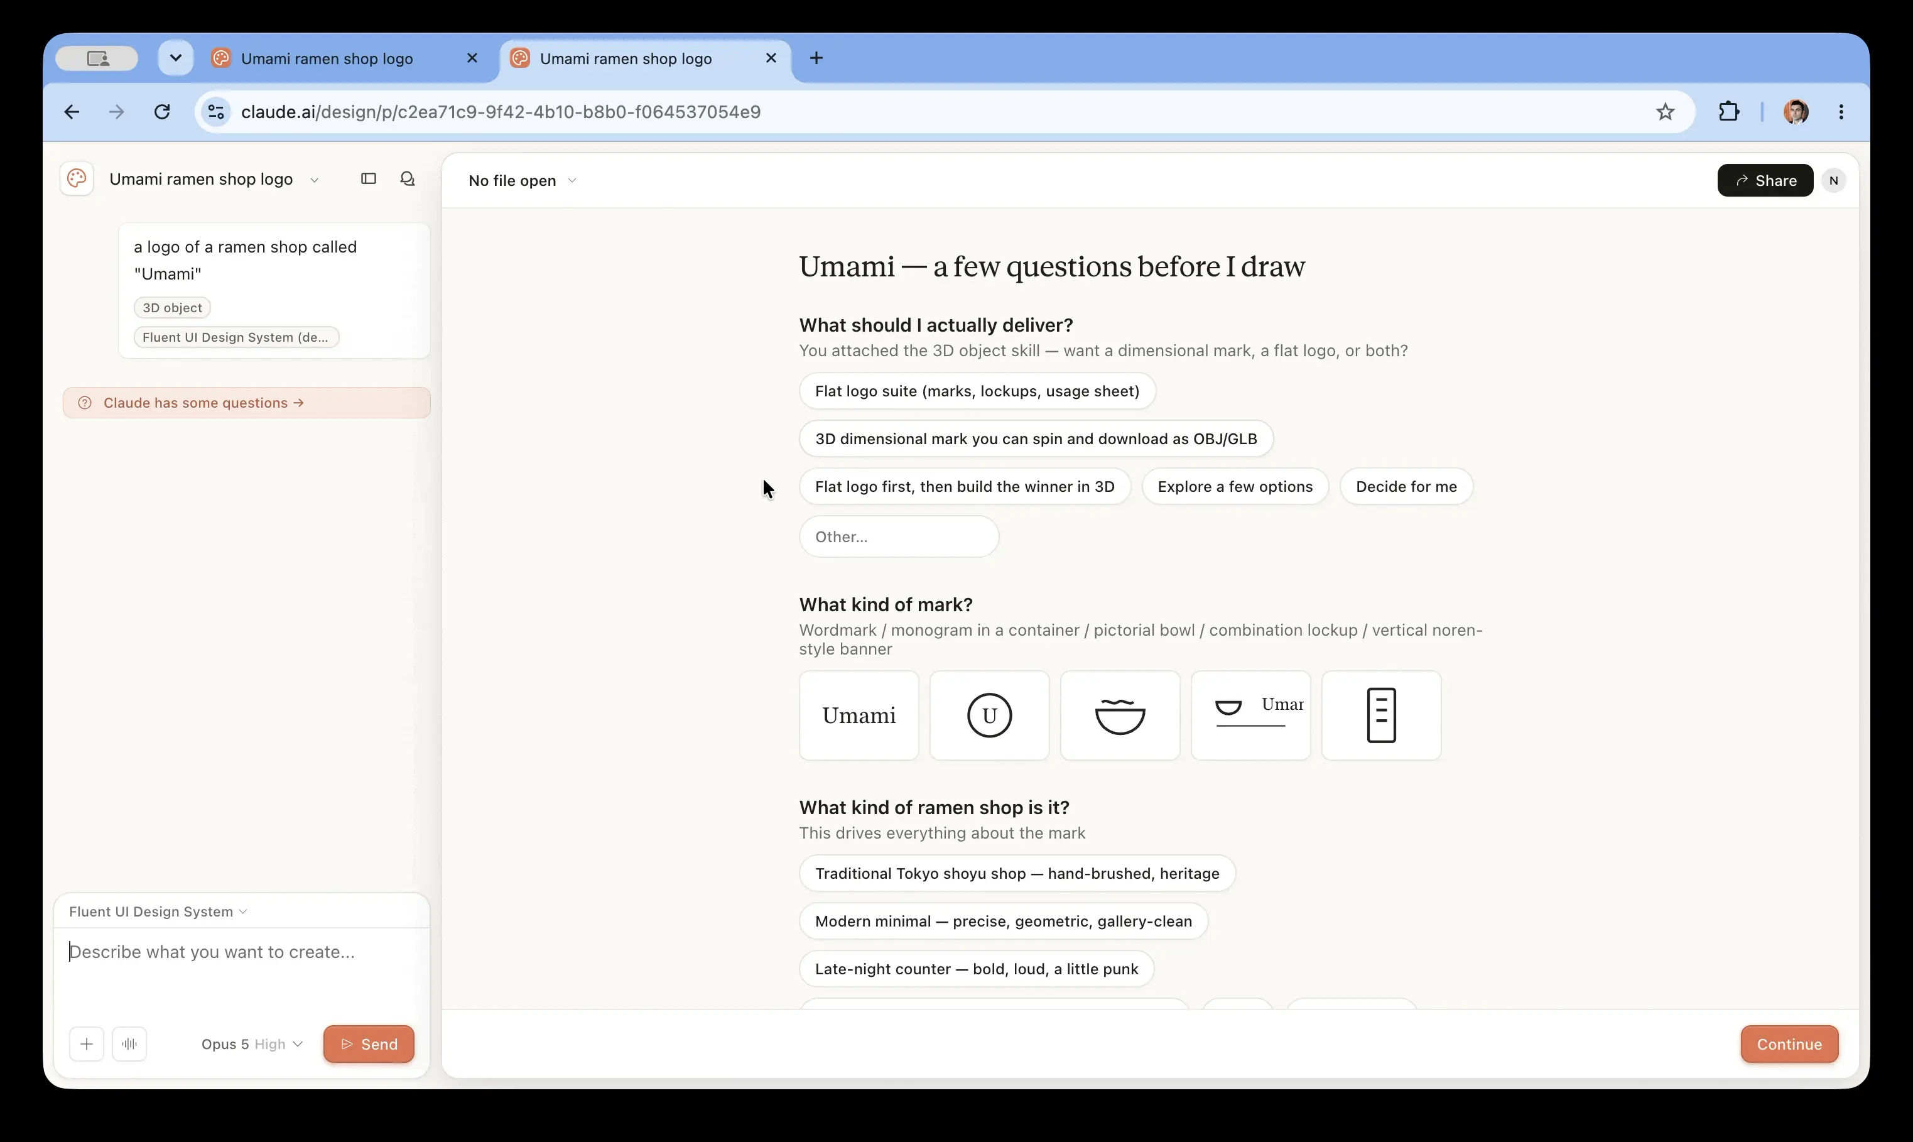
Task: Go back with the browser back arrow
Action: pyautogui.click(x=72, y=112)
